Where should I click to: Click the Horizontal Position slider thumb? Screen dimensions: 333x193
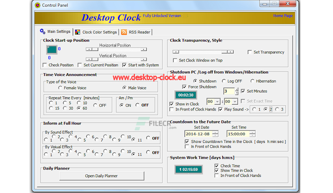(95, 49)
